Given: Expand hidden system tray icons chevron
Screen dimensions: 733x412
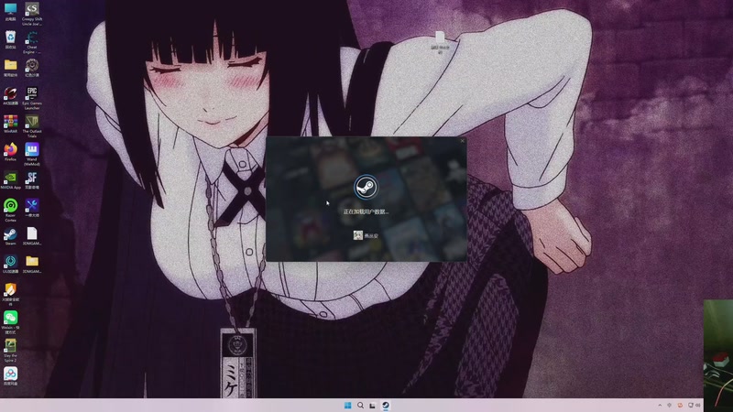Looking at the screenshot, I should click(x=660, y=406).
